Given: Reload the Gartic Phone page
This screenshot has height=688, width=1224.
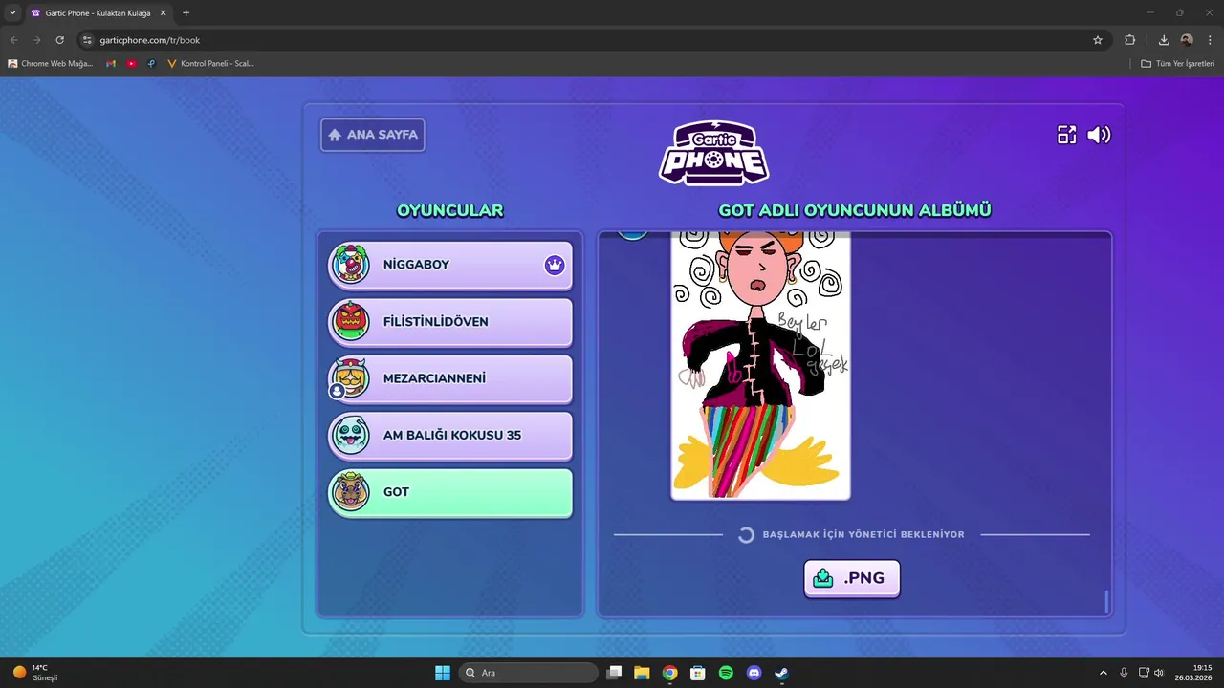Looking at the screenshot, I should 59,40.
